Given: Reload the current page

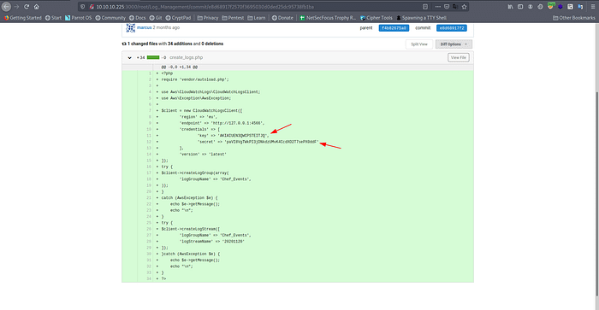Looking at the screenshot, I should pyautogui.click(x=27, y=7).
